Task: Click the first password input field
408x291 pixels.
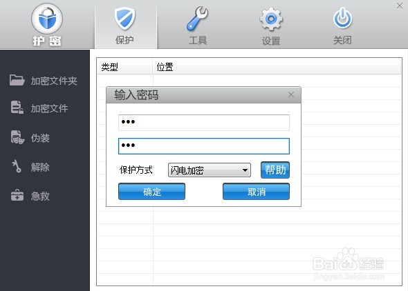Action: tap(204, 123)
